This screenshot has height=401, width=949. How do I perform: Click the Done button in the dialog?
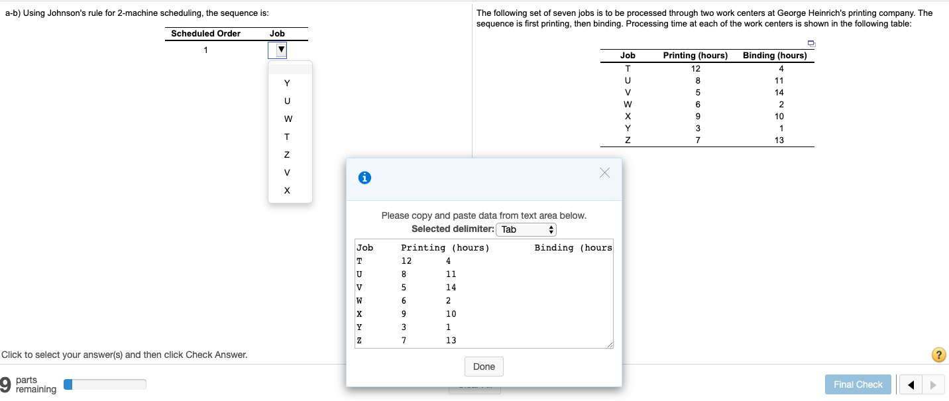tap(484, 366)
